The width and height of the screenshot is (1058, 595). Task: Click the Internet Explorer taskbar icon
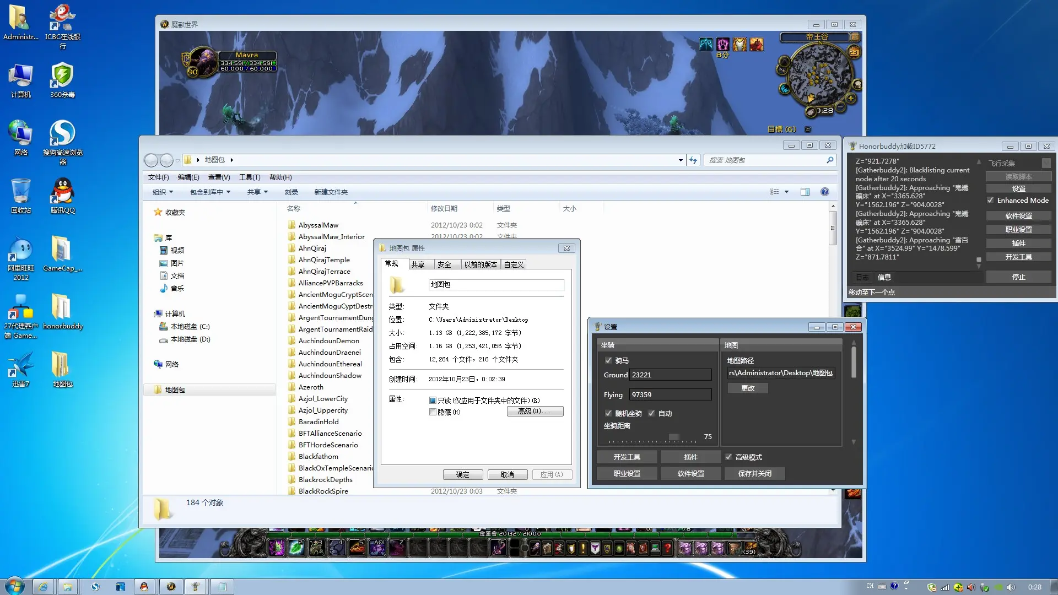[x=42, y=587]
